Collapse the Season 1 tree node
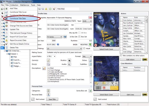The height and width of the screenshot is (106, 149). pos(7,54)
